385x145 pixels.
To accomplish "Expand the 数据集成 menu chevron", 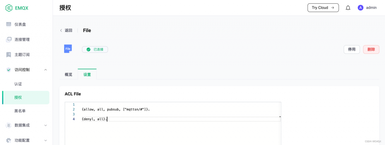I will tap(46, 125).
